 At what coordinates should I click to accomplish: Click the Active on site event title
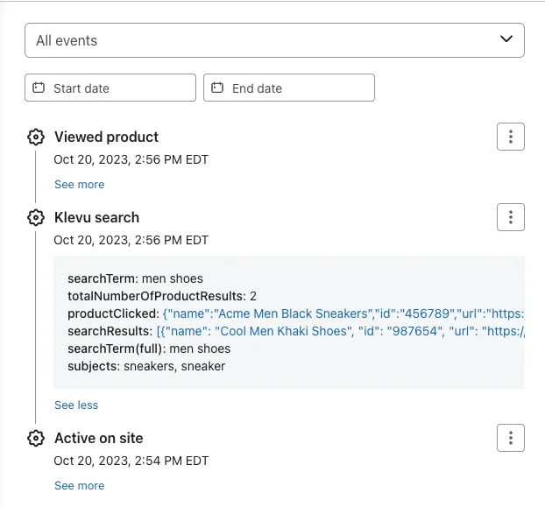[99, 438]
